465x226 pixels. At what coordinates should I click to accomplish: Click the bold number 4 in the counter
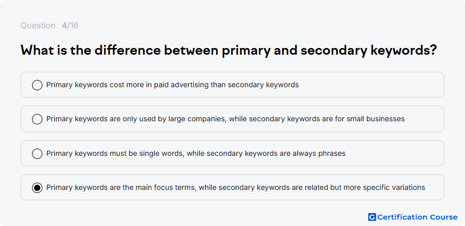click(x=64, y=26)
